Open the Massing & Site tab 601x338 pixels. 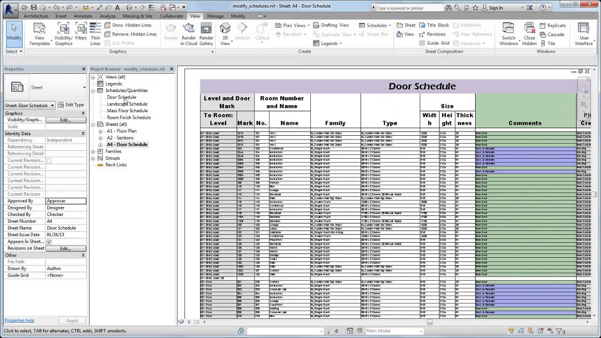click(x=138, y=16)
